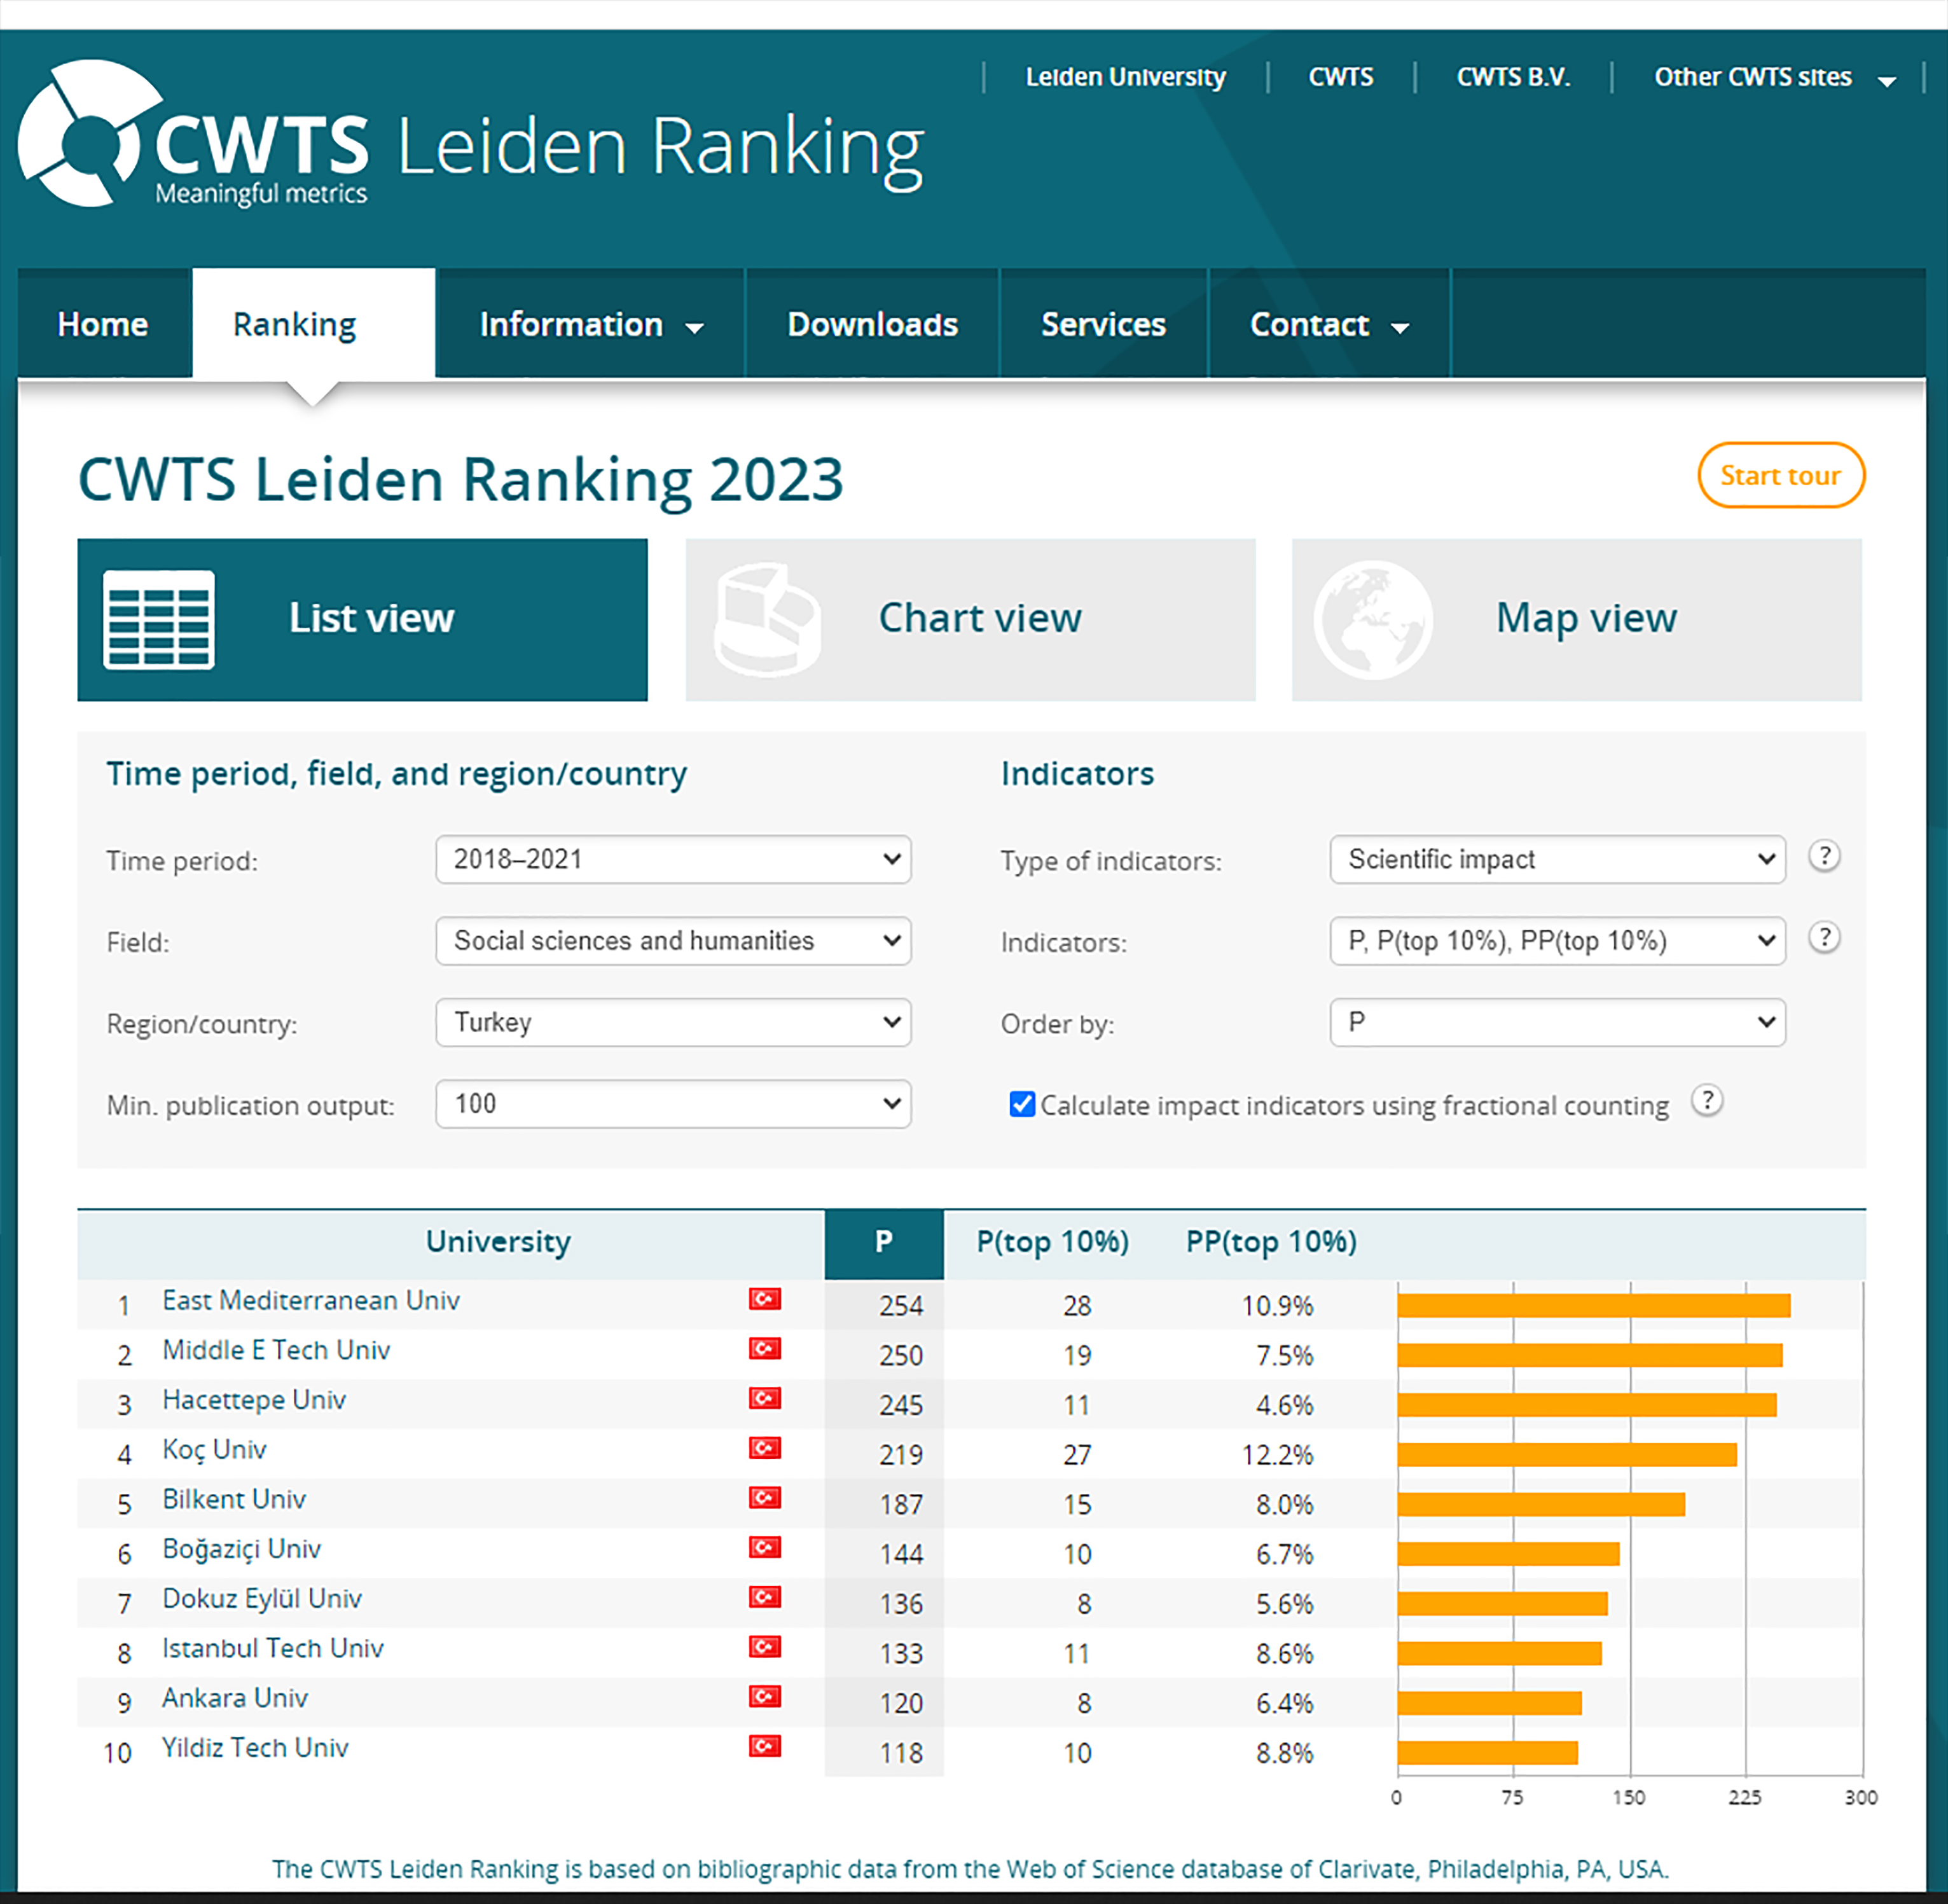Viewport: 1948px width, 1904px height.
Task: Expand the Field dropdown
Action: click(673, 941)
